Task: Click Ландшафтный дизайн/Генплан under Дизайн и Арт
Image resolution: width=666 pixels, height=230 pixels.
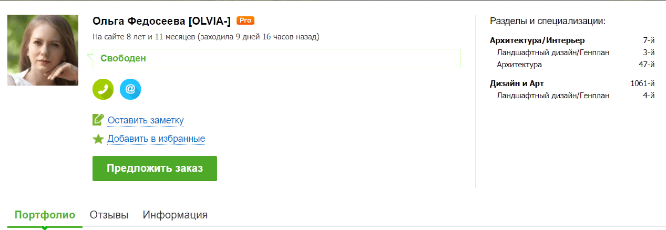Action: pos(553,96)
